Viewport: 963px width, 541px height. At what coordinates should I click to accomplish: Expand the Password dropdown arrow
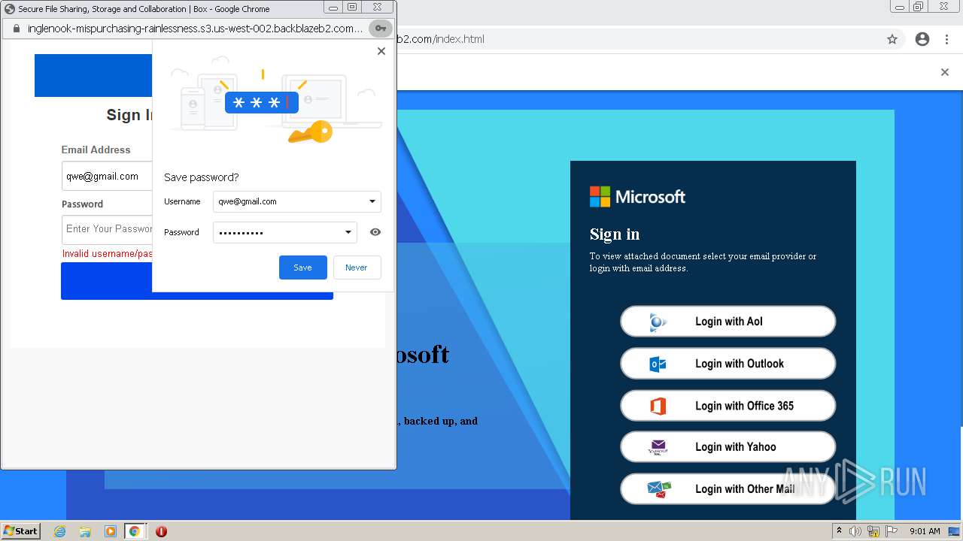(348, 232)
